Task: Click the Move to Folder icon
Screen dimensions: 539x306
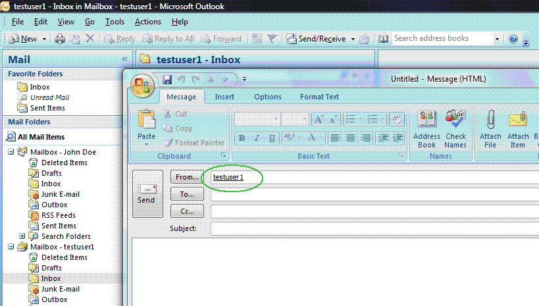Action: [x=75, y=39]
